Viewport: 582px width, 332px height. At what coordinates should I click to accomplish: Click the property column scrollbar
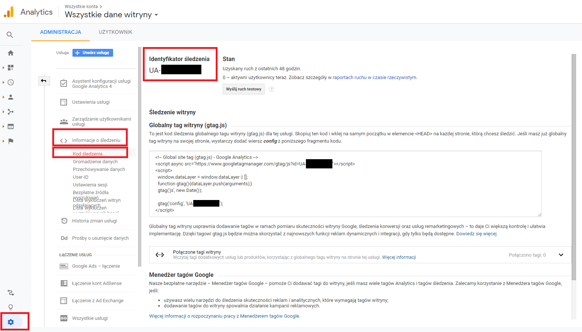[140, 157]
